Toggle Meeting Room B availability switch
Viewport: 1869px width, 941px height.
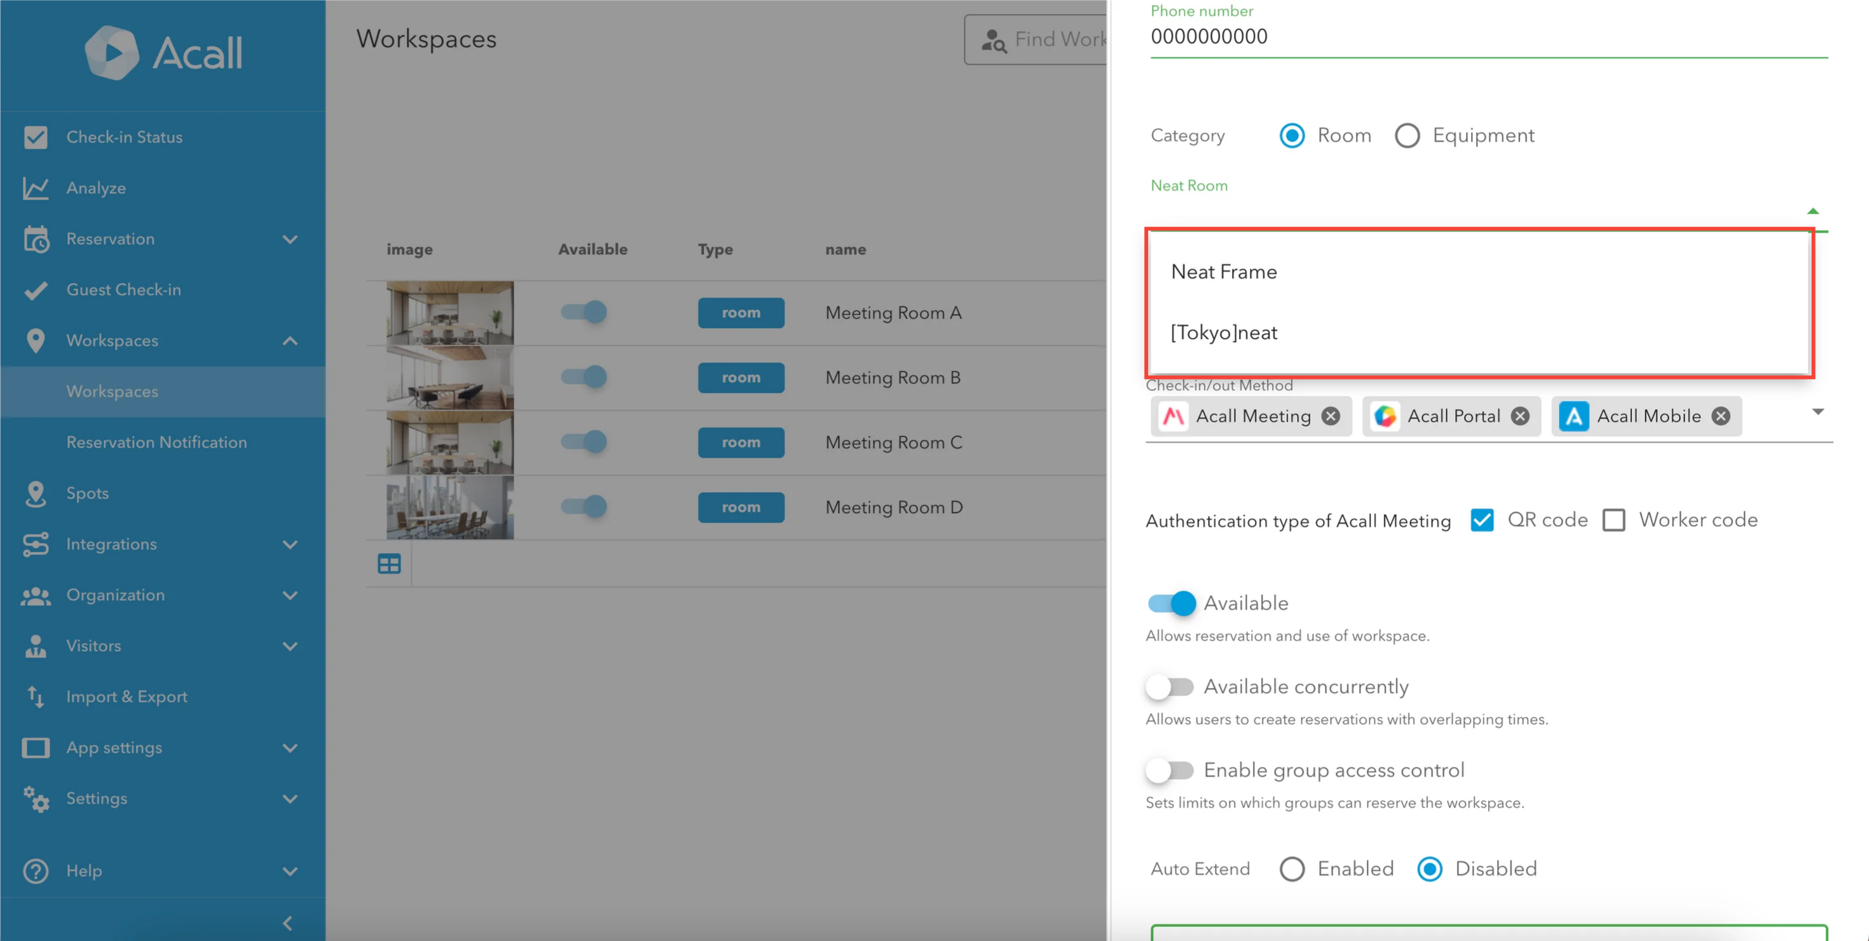584,376
